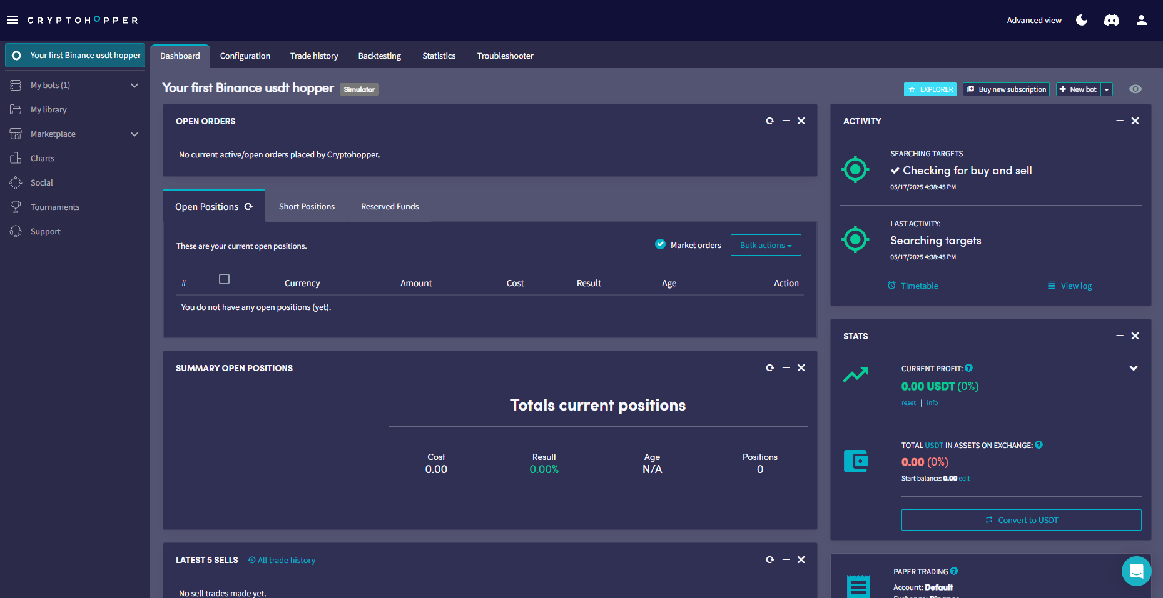Click Total USDT assets help icon
Screen dimensions: 1163x598
click(1039, 445)
